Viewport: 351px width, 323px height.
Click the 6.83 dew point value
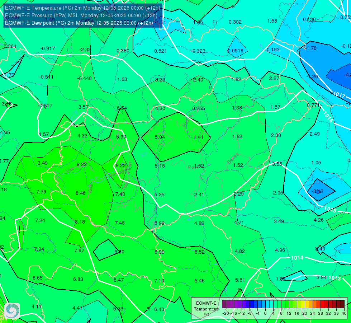(78, 279)
